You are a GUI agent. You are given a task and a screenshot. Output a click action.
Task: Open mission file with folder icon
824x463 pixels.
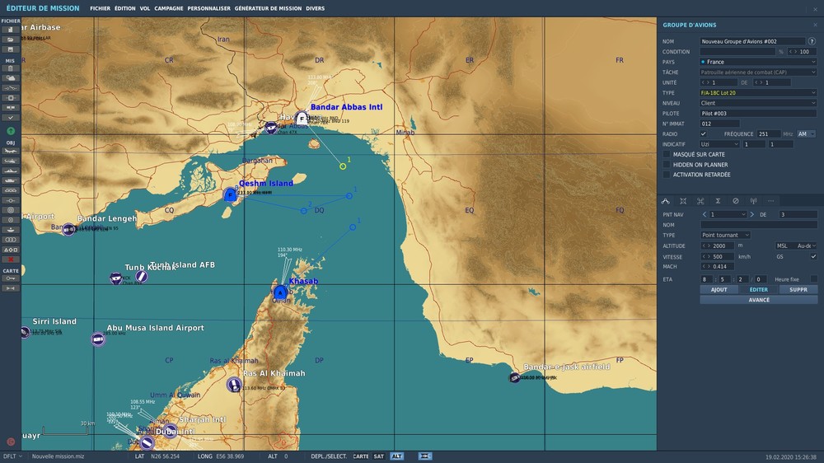tap(11, 40)
